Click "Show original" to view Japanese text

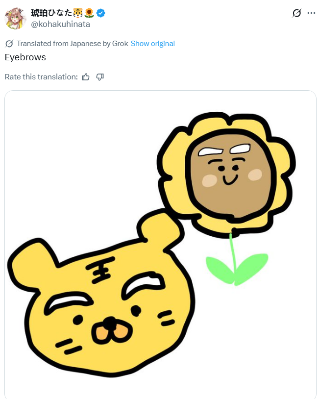[x=152, y=44]
